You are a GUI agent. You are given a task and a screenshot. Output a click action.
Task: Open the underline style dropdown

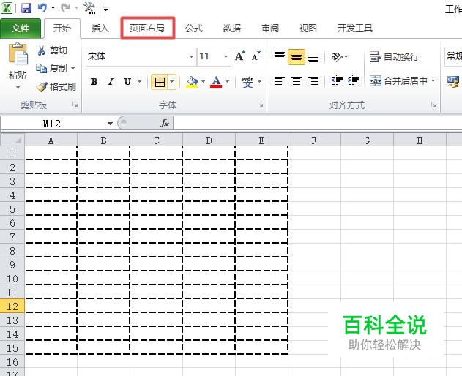coord(140,82)
